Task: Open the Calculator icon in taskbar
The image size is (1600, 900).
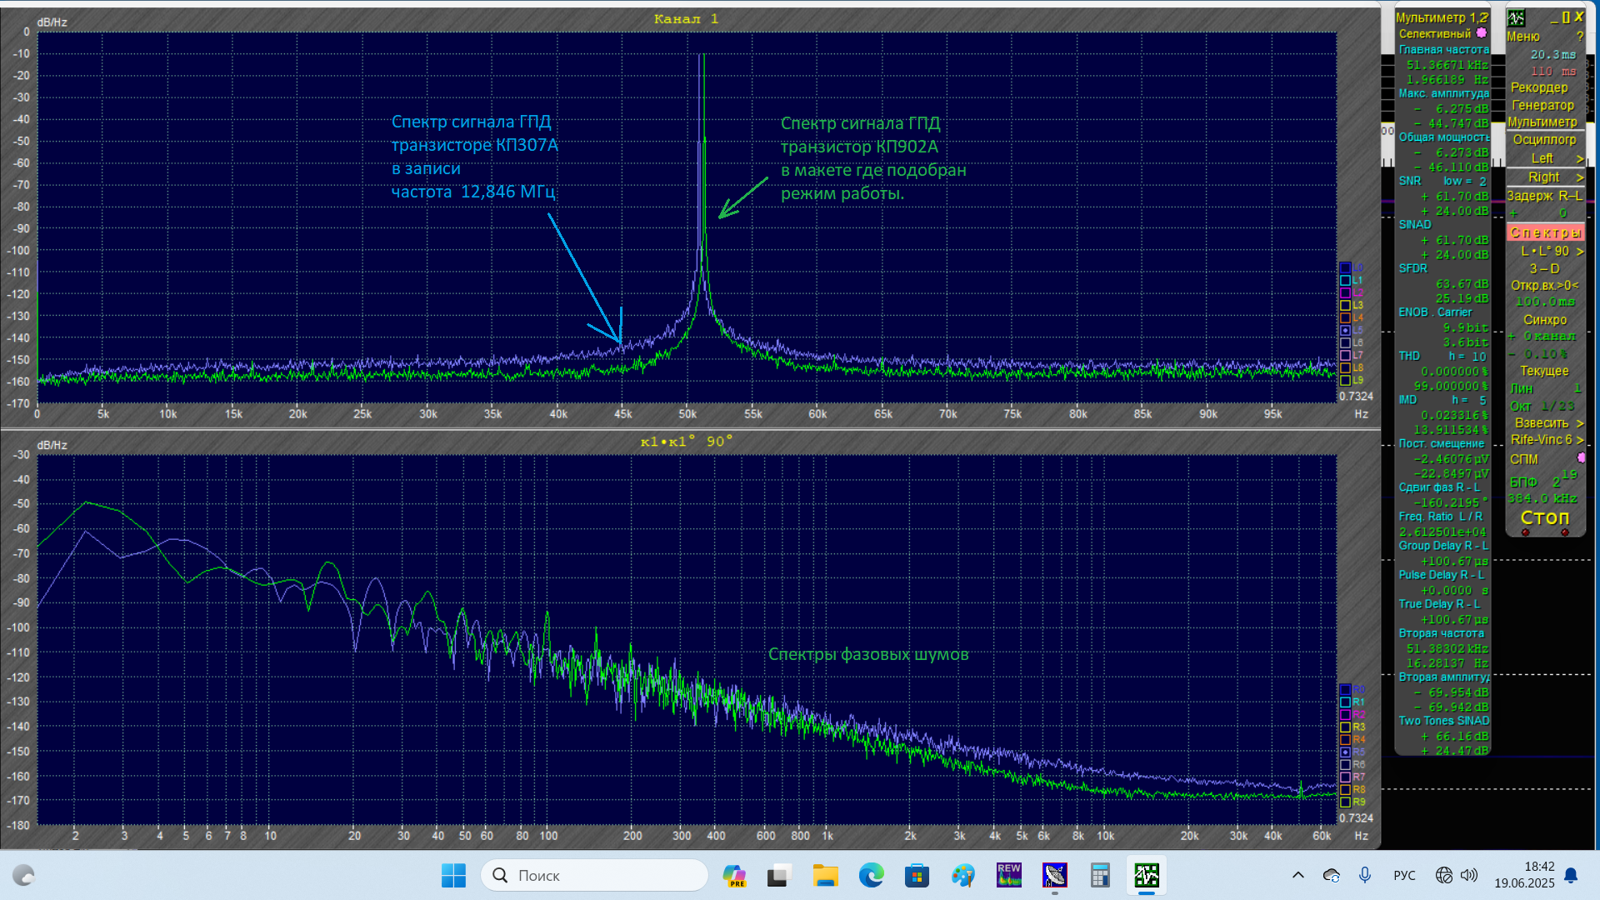Action: tap(1100, 875)
